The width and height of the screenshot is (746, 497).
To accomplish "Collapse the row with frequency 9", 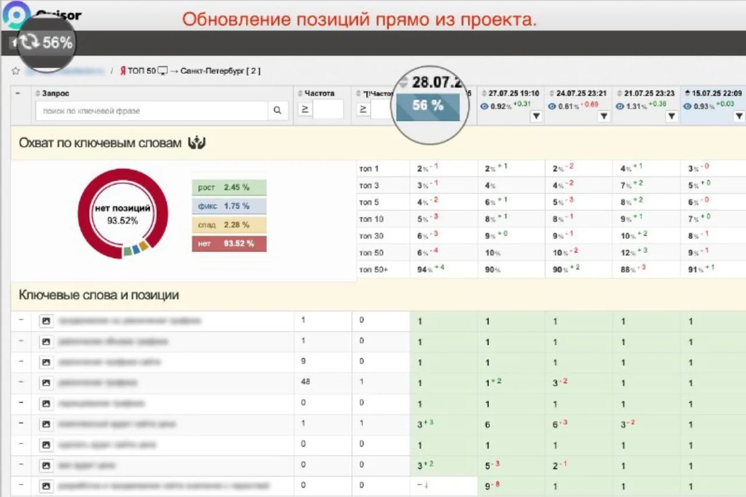I will coord(21,362).
